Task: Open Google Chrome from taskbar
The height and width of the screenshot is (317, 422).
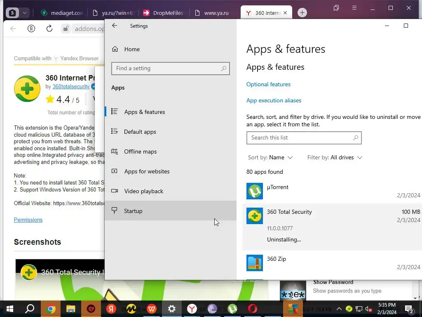Action: (50, 309)
